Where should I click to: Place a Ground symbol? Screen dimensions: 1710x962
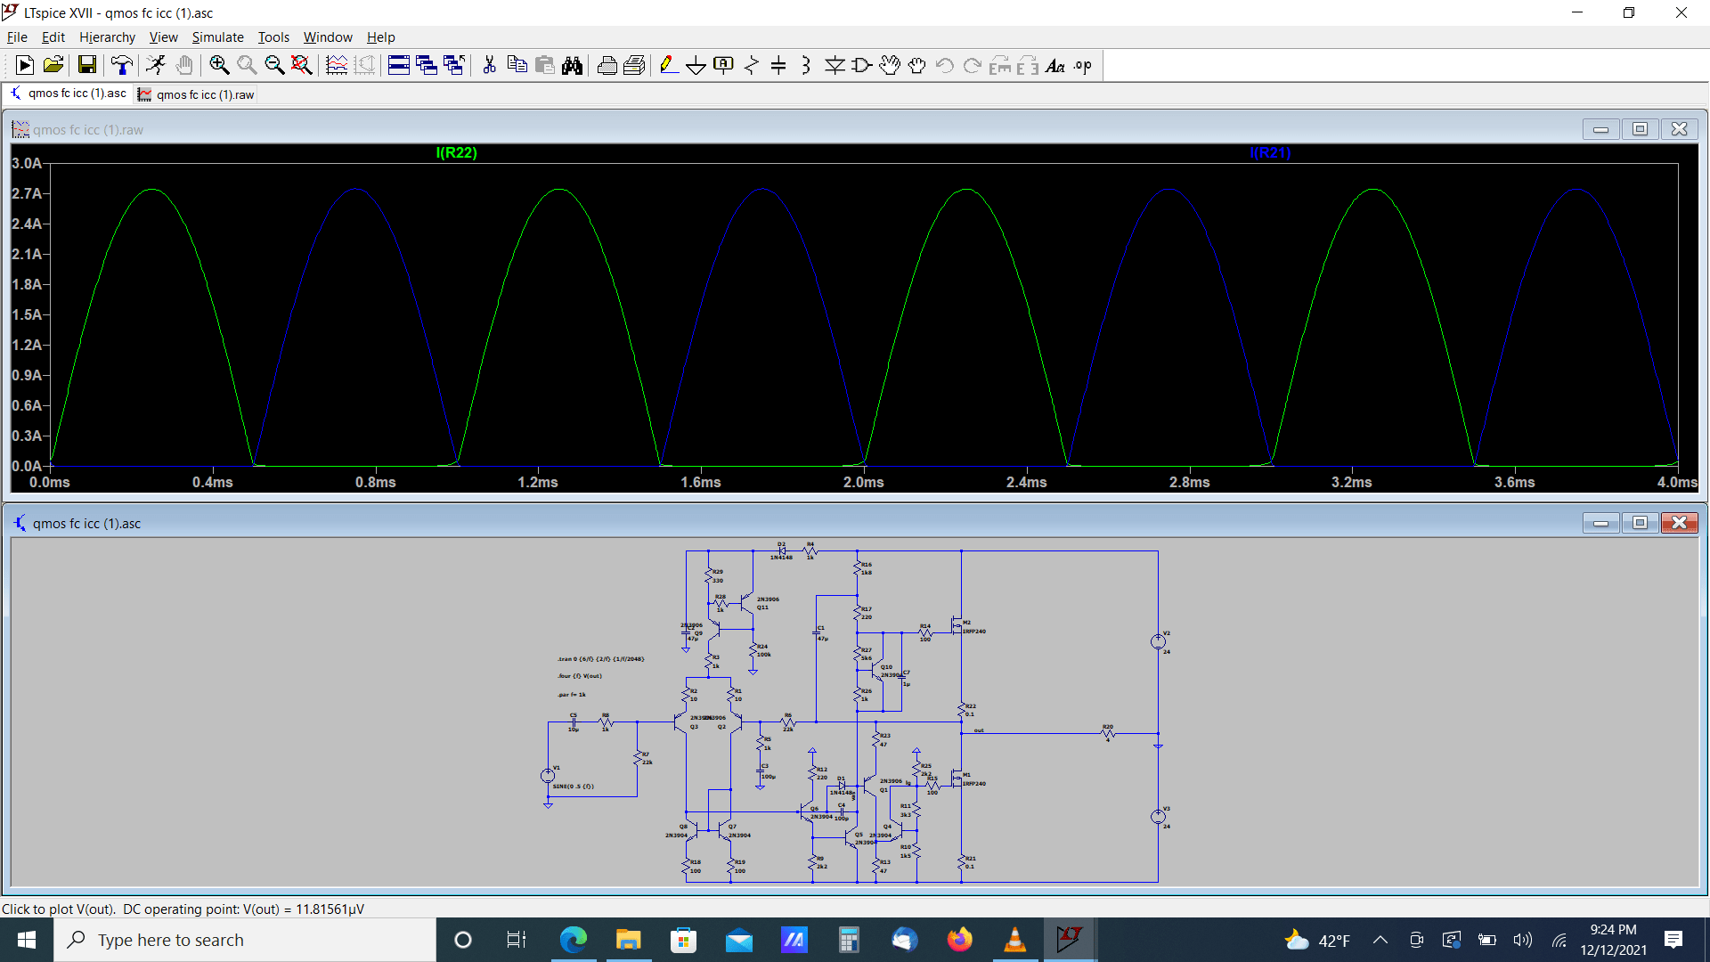pos(696,65)
